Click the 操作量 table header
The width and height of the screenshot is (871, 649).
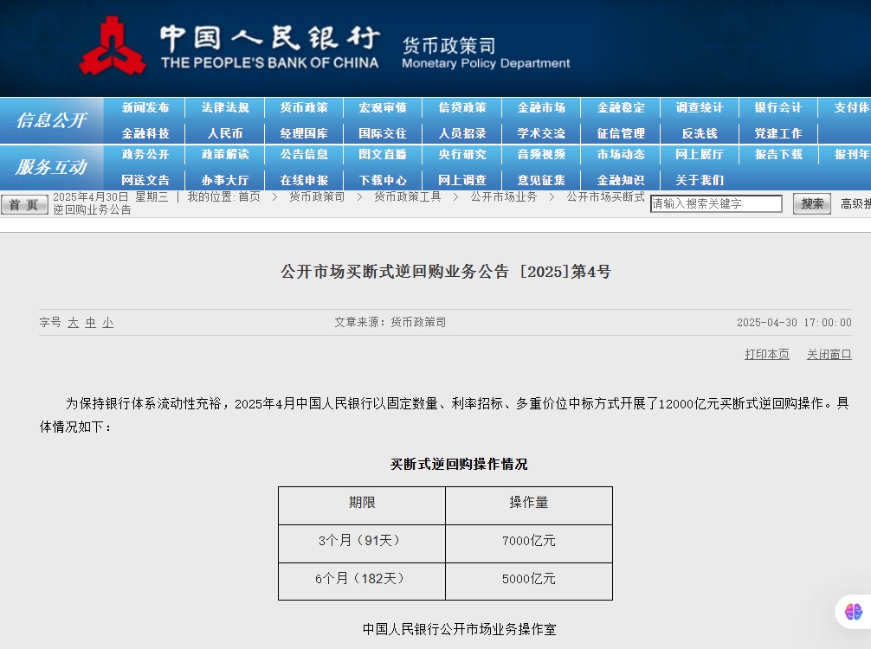point(529,505)
